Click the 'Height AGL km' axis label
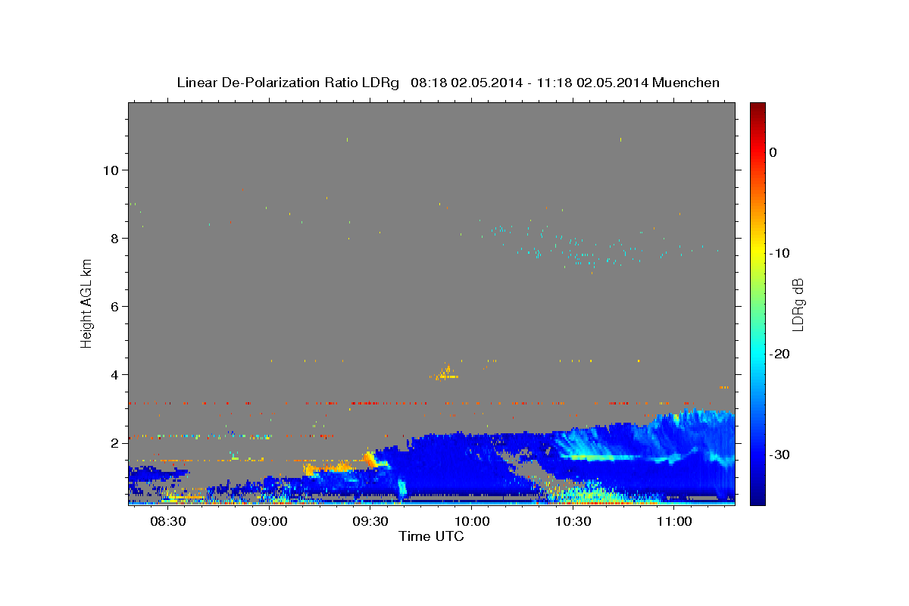Image resolution: width=909 pixels, height=606 pixels. [x=86, y=304]
